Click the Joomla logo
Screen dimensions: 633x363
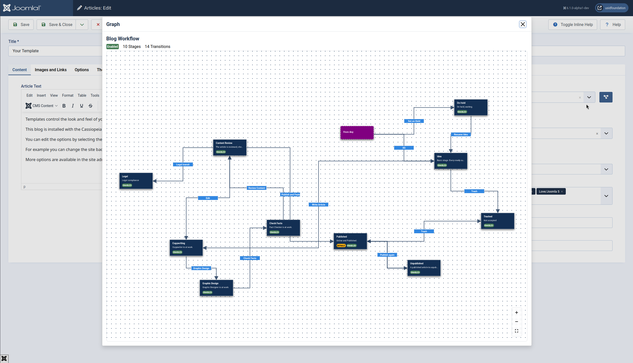pos(22,8)
